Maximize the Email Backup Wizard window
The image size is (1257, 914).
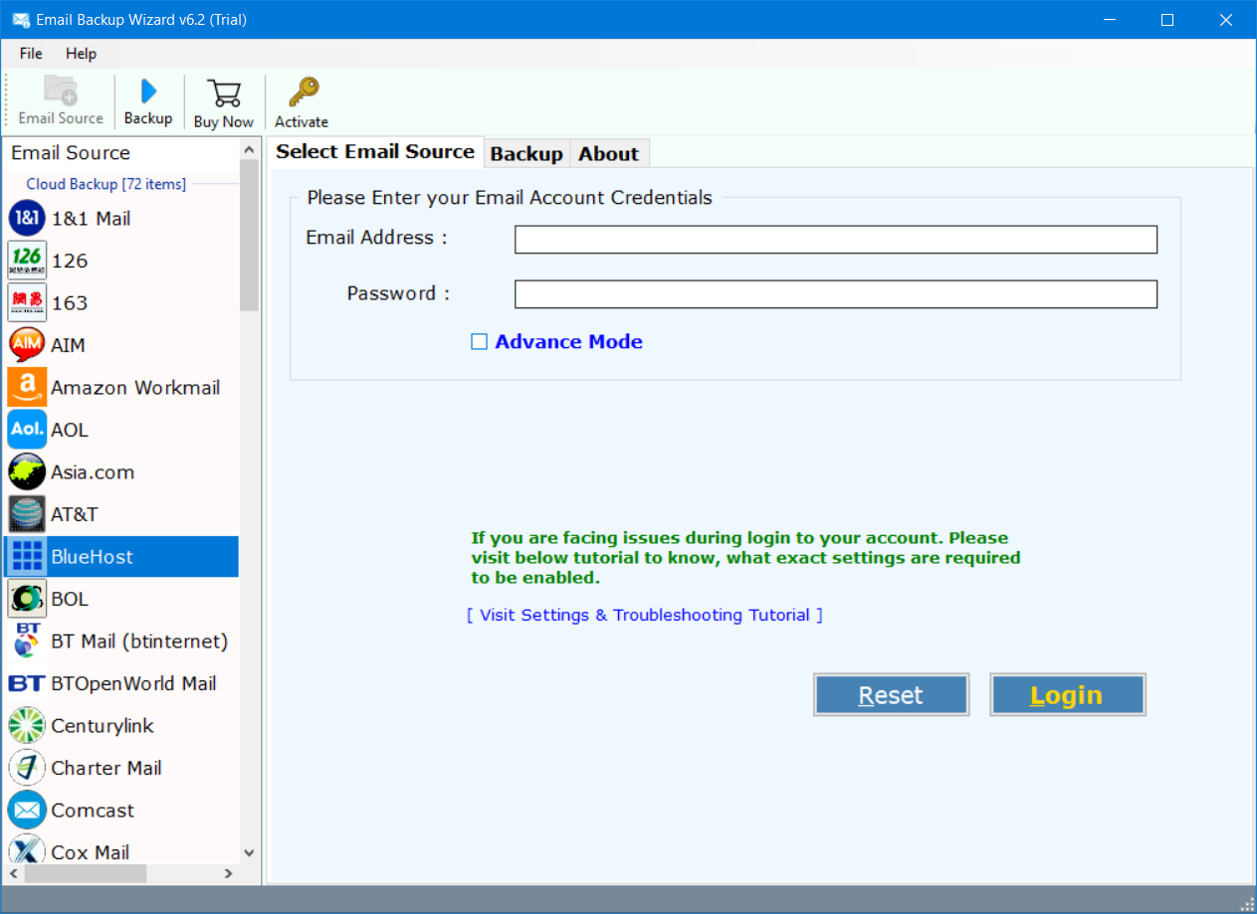[1167, 20]
